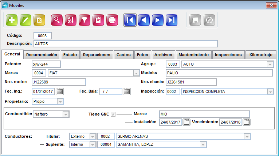The image size is (279, 156).
Task: Click the GNC Marca field MIO
Action: pos(204,114)
